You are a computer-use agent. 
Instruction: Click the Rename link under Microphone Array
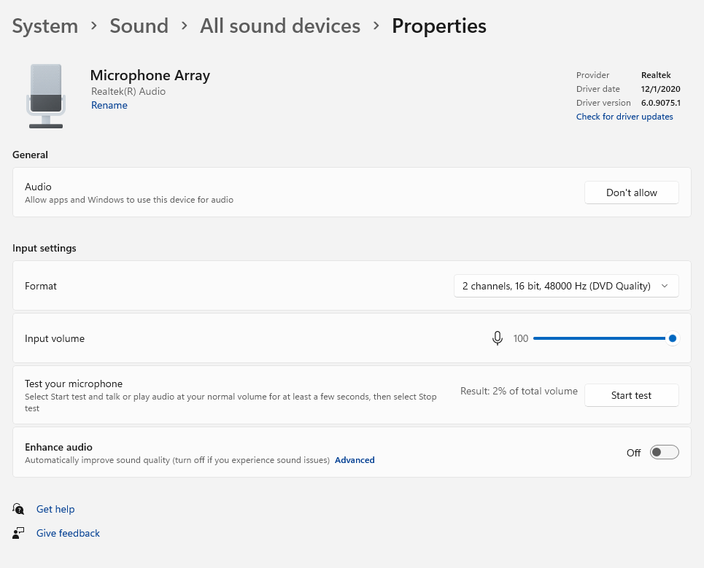(109, 105)
